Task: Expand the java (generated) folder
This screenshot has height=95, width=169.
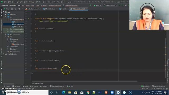Action: tap(6, 34)
